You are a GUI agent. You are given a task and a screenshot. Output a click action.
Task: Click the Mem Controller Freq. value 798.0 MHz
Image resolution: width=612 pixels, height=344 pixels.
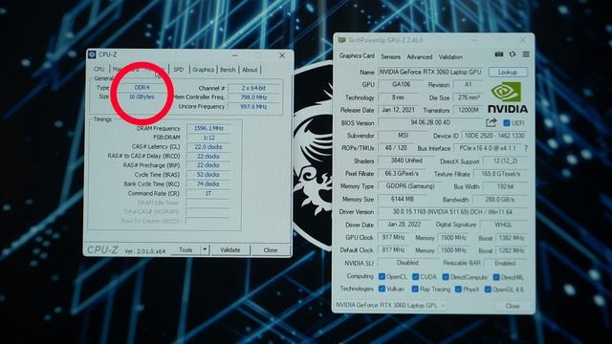coord(253,97)
